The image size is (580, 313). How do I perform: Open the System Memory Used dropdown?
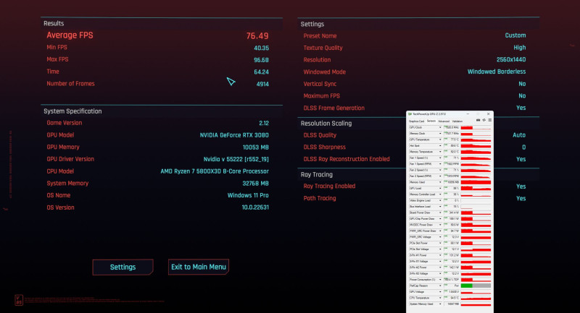point(440,304)
